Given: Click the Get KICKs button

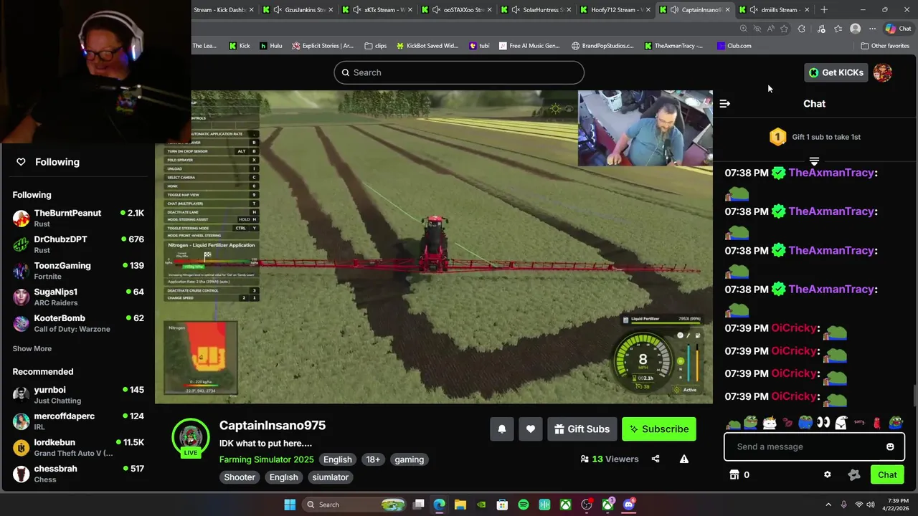Looking at the screenshot, I should click(x=836, y=72).
